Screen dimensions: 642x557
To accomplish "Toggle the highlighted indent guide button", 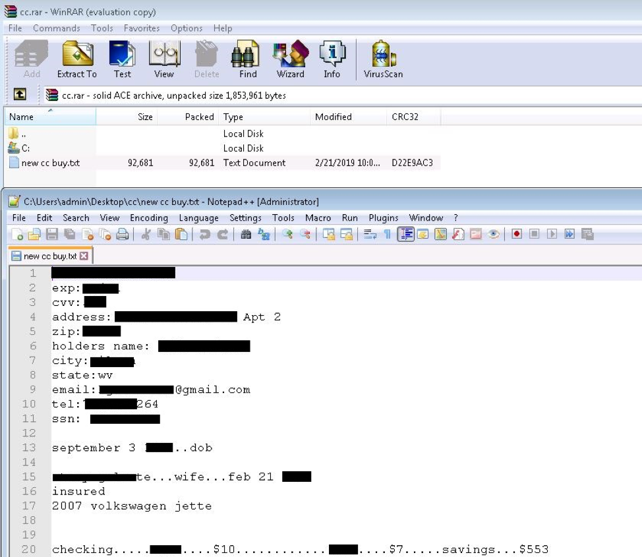I will [405, 234].
